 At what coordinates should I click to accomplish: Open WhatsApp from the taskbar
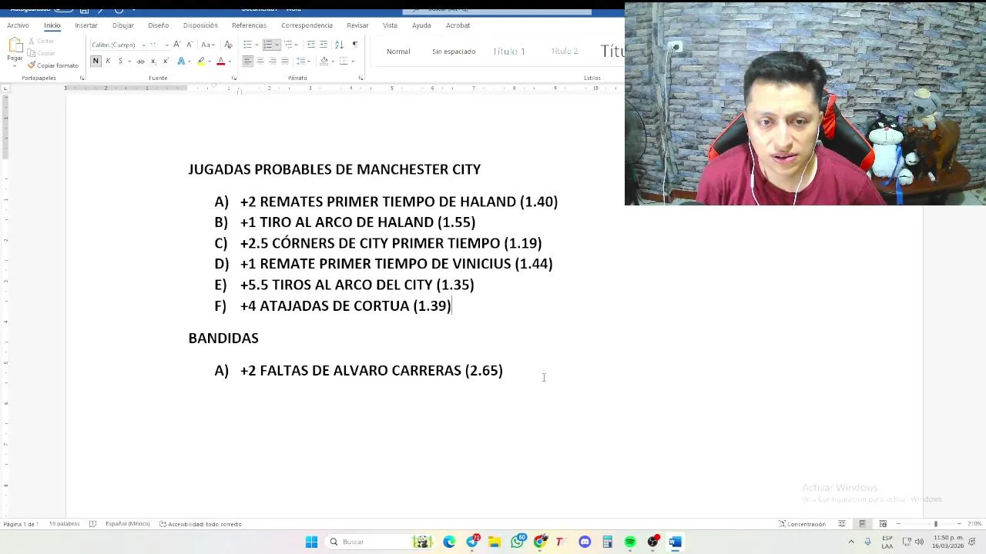[518, 542]
